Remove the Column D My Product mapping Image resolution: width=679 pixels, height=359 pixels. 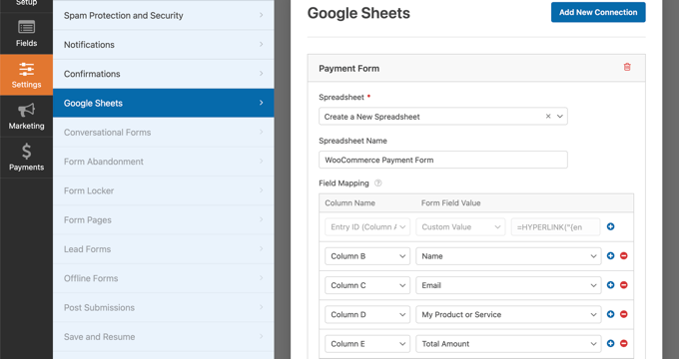point(623,314)
